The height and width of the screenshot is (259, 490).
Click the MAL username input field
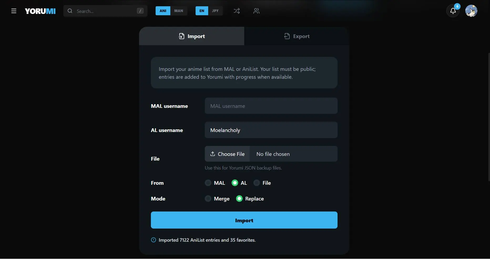point(271,106)
